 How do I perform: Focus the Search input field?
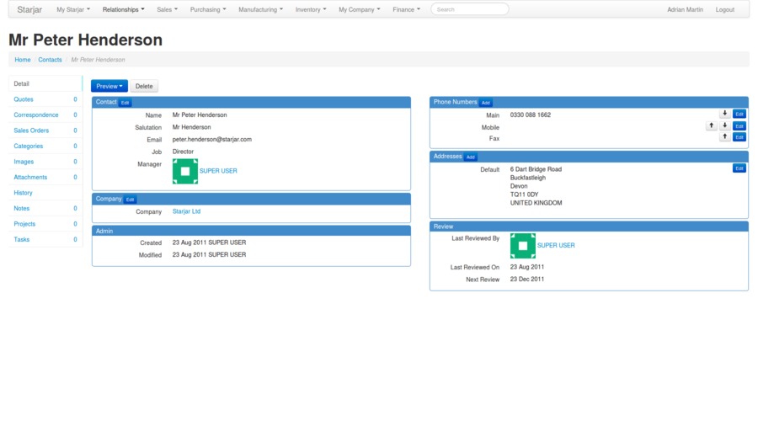(470, 9)
